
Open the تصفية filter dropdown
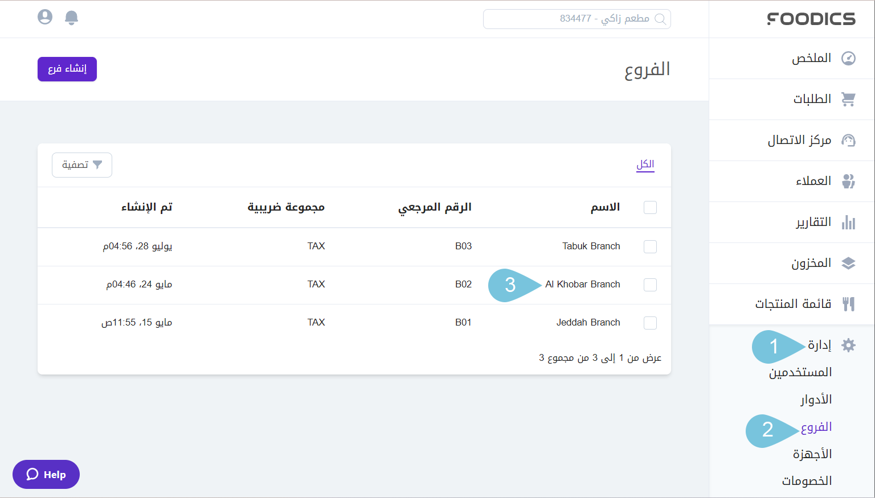[82, 165]
